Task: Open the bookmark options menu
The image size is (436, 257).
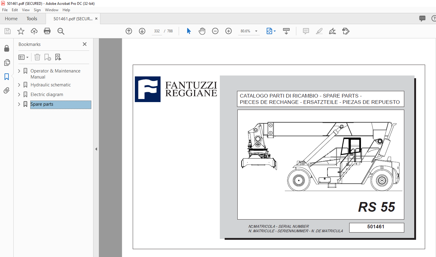Action: (x=23, y=57)
